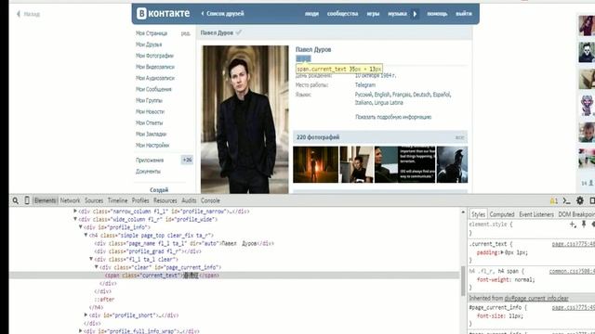
Task: Toggle element state pin icon
Action: coord(584,225)
